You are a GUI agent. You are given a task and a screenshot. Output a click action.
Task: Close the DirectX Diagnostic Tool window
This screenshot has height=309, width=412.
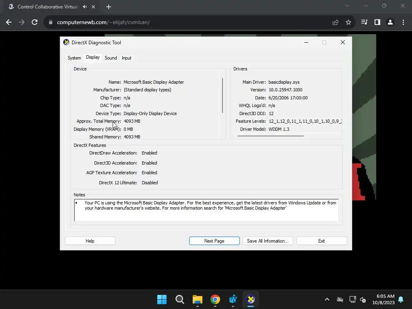point(343,42)
